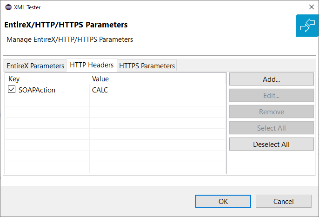Click the Key column header
319x217 pixels.
coord(47,79)
